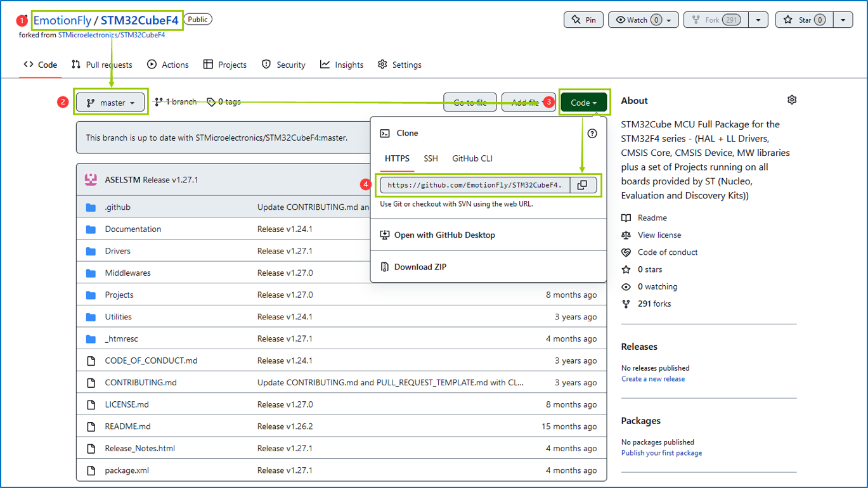Viewport: 868px width, 488px height.
Task: Click the Readme book icon in About
Action: (x=626, y=218)
